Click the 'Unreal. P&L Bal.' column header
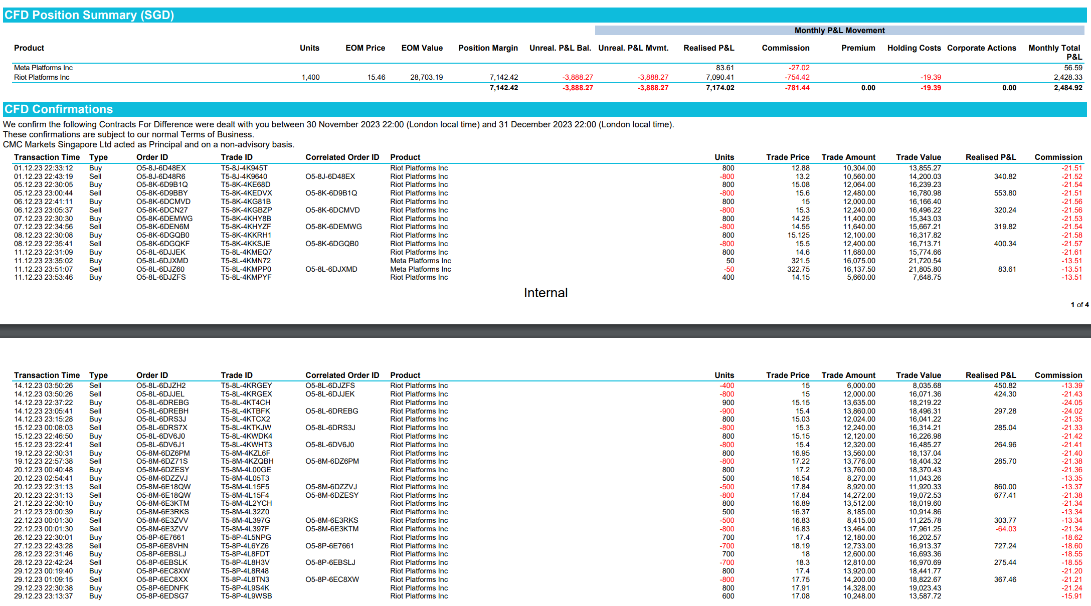 click(560, 48)
